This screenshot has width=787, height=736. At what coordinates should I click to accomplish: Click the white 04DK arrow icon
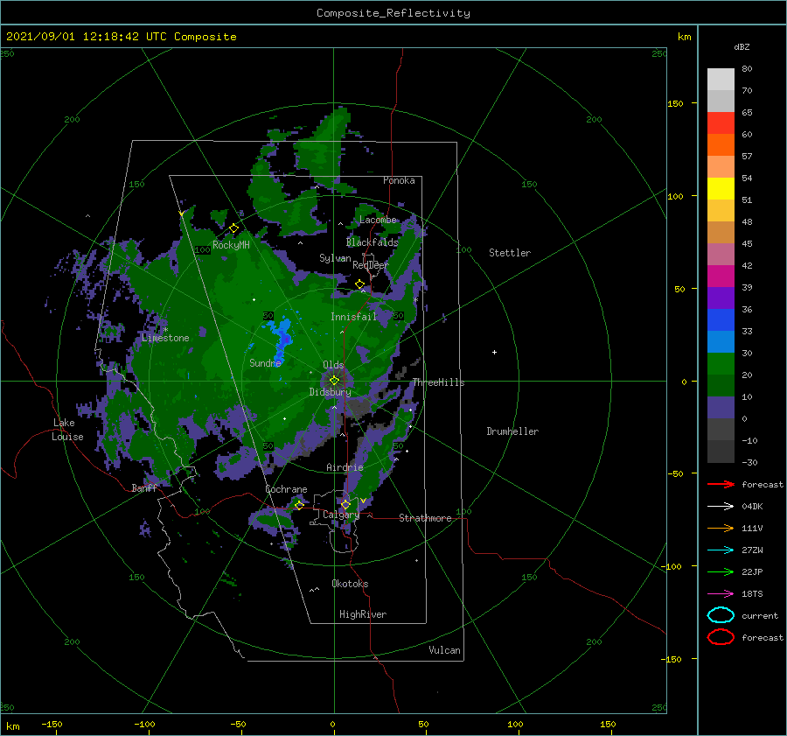coord(721,507)
